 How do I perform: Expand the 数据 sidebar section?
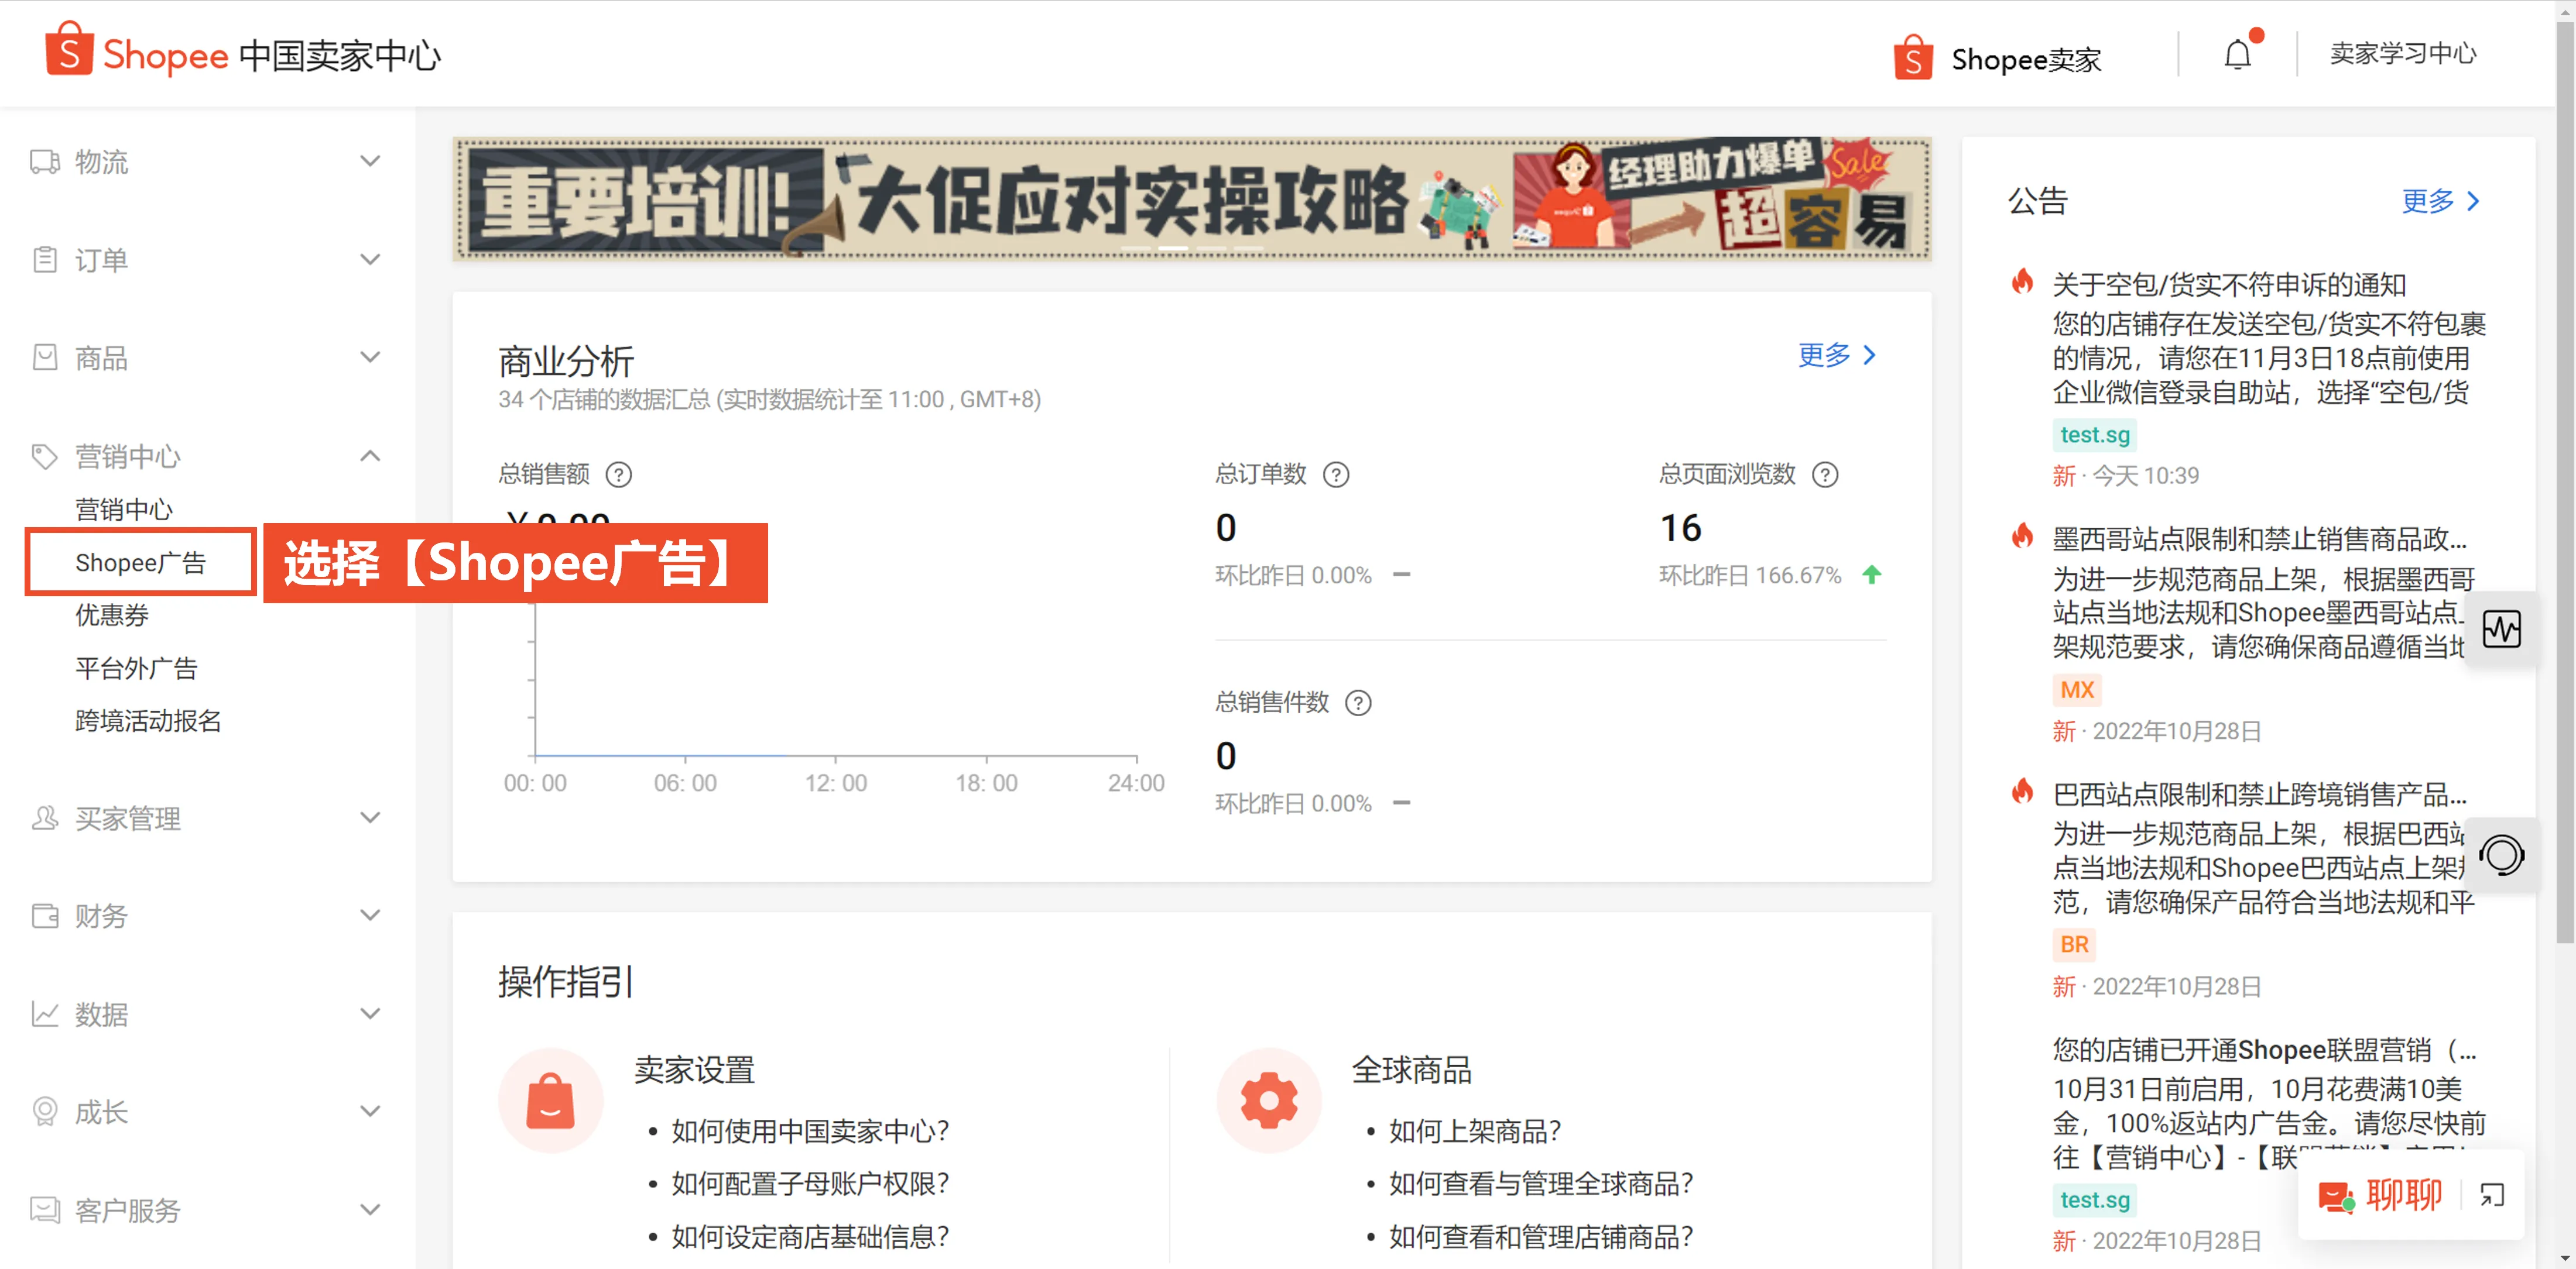coord(370,1013)
